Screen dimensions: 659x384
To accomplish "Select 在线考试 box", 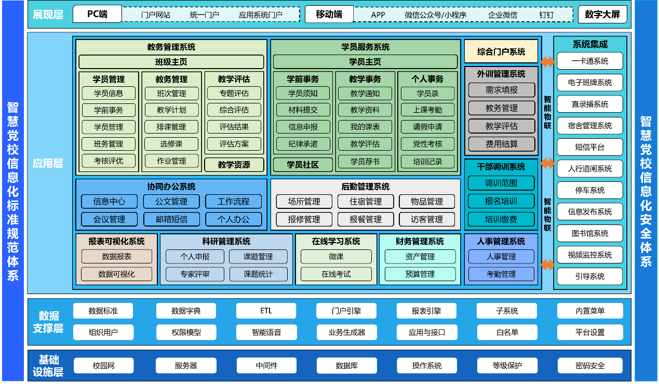I will click(336, 274).
